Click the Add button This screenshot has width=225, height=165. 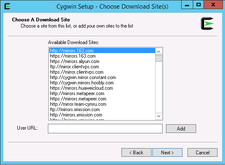tap(181, 128)
